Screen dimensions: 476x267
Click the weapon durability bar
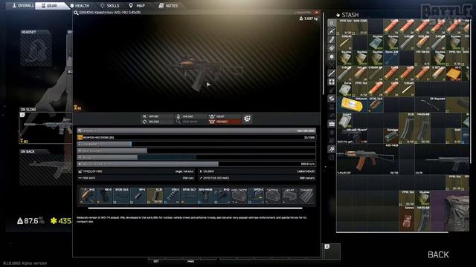(196, 131)
